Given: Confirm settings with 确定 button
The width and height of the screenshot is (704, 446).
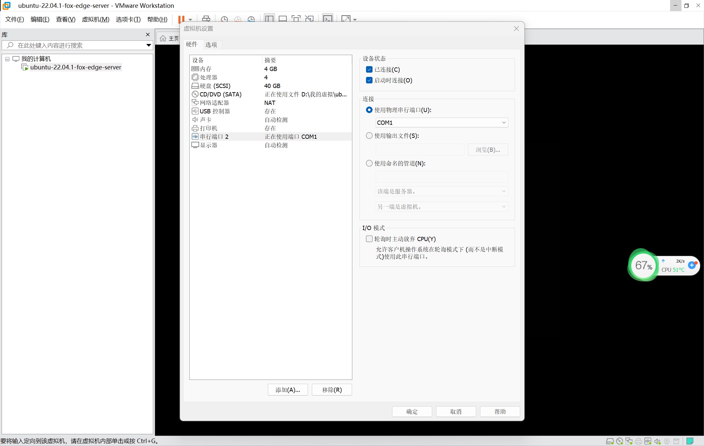Looking at the screenshot, I should [x=412, y=411].
